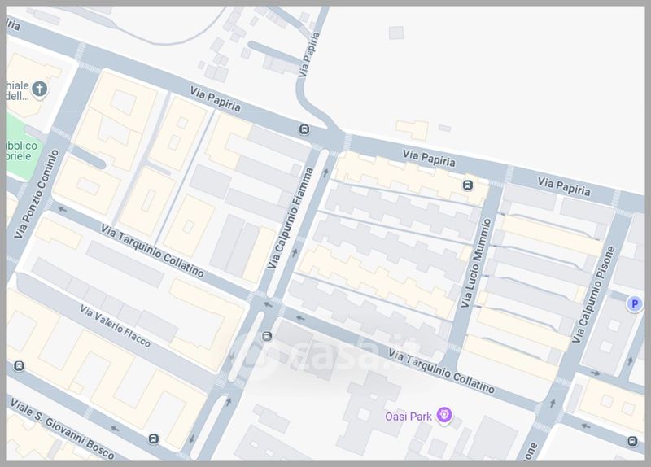Select the blue parking P marker
651x467 pixels.
point(635,304)
